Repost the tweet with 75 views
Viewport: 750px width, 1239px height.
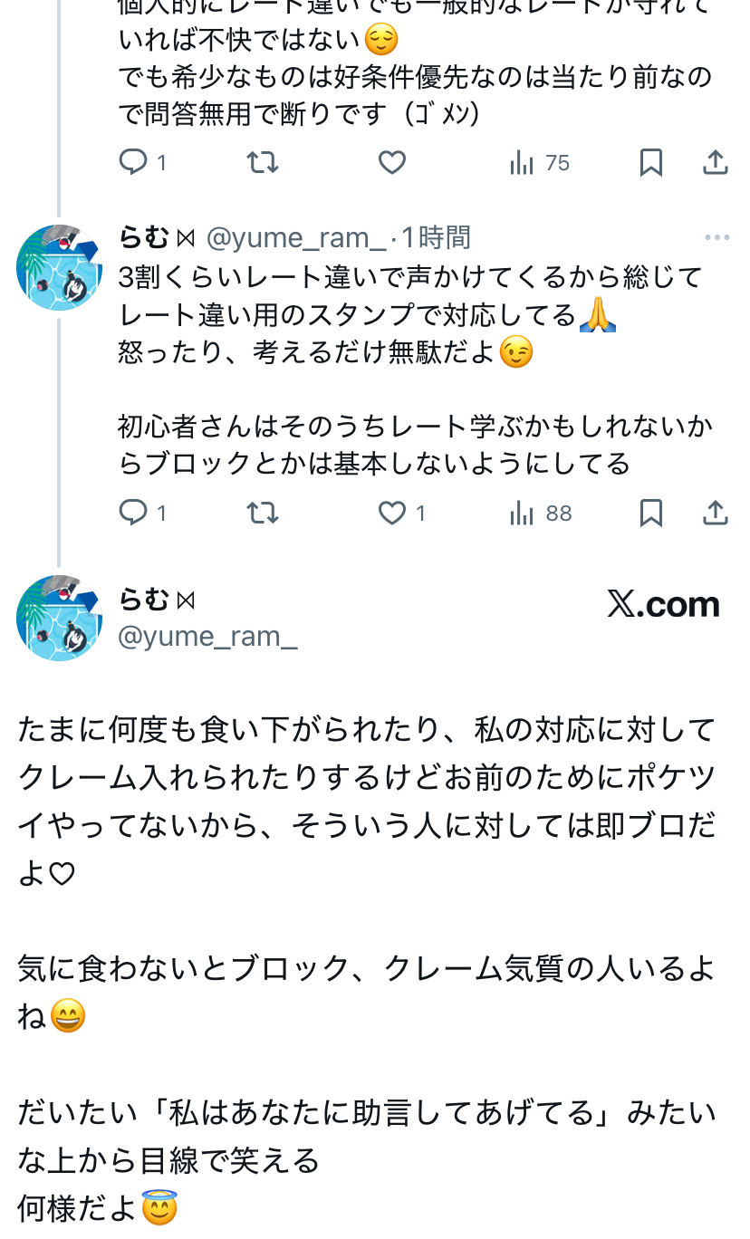click(263, 163)
